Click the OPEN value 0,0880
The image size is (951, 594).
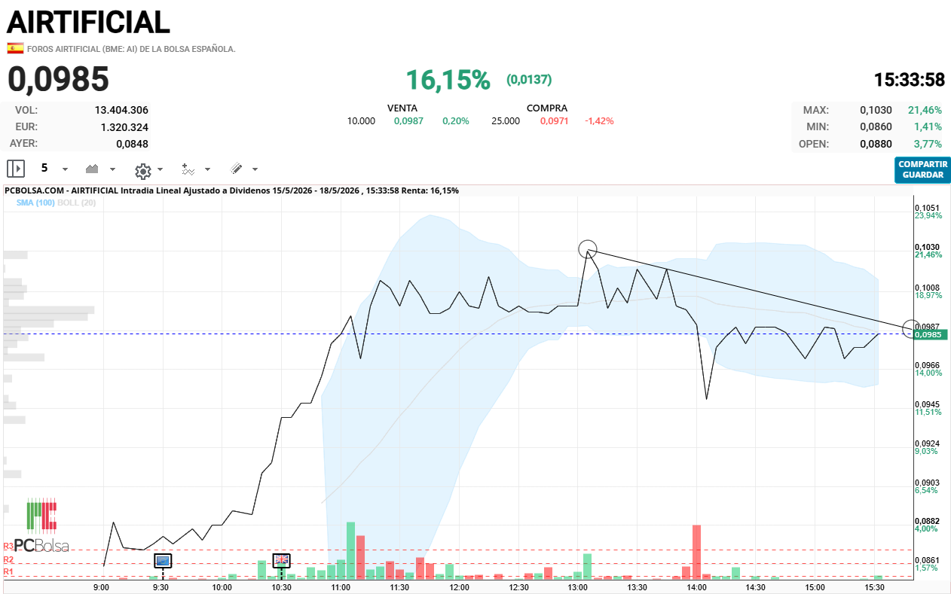pos(876,144)
